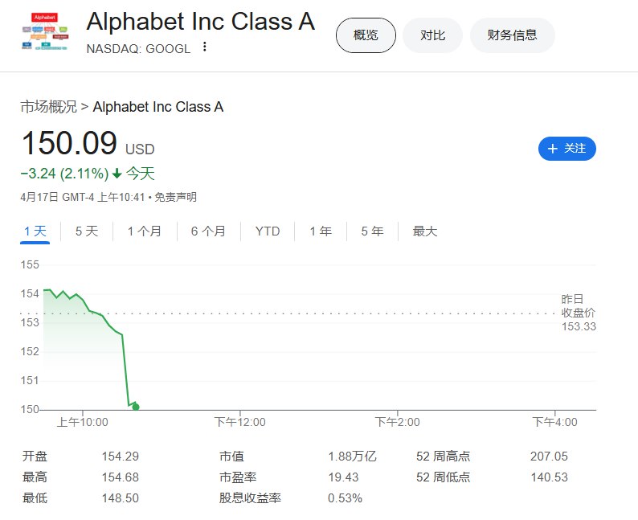
Task: Select the 1 天 chart range
Action: 35,231
